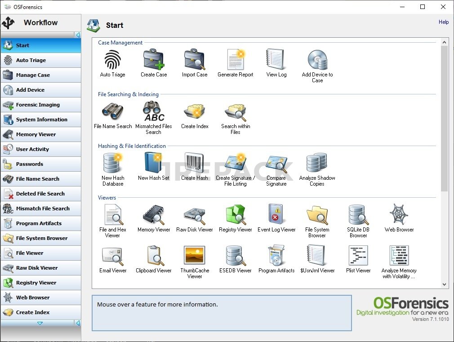Viewport: 454px width, 342px height.
Task: Open the Registry Viewer icon in Viewers
Action: (236, 215)
